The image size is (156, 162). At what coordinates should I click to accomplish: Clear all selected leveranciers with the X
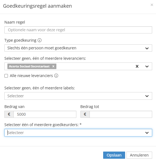137,66
